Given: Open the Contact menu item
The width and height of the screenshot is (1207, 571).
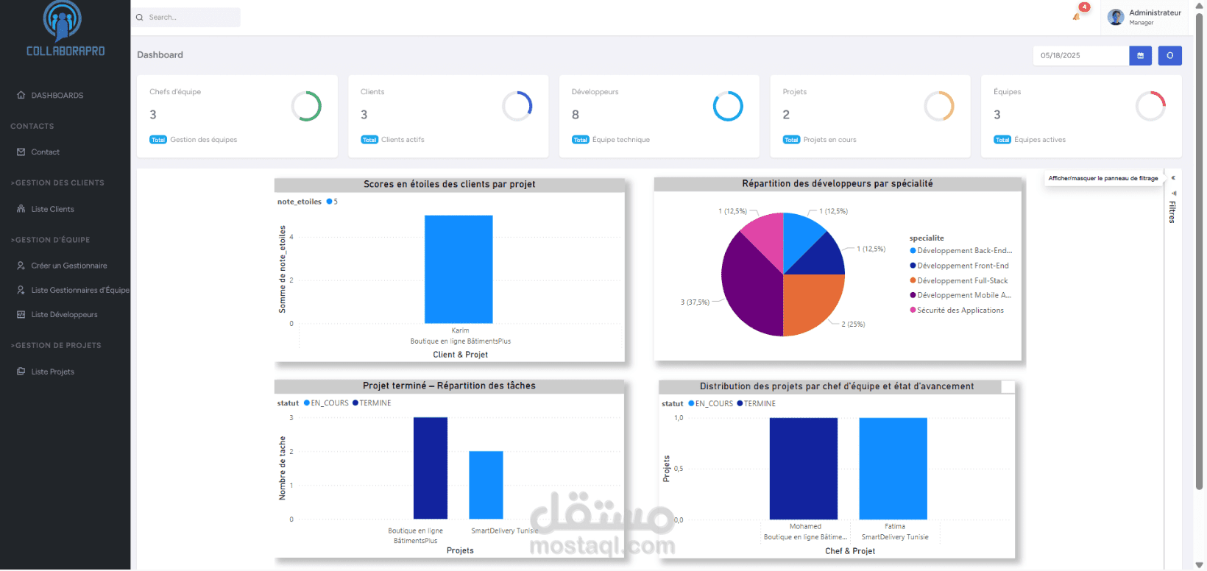Looking at the screenshot, I should click(x=45, y=152).
